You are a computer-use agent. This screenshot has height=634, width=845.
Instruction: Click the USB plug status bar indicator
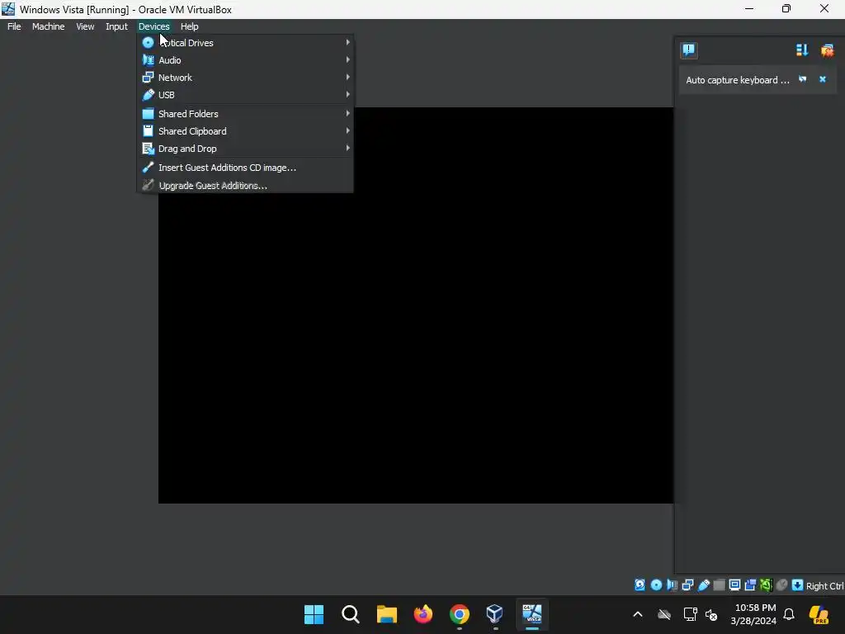pyautogui.click(x=703, y=585)
